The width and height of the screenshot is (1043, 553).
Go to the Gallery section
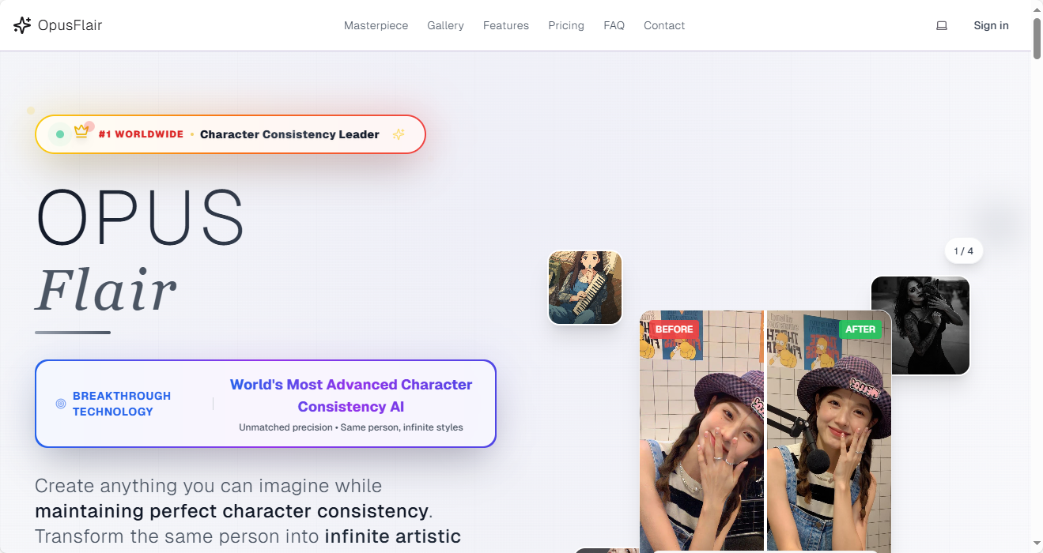pyautogui.click(x=446, y=25)
